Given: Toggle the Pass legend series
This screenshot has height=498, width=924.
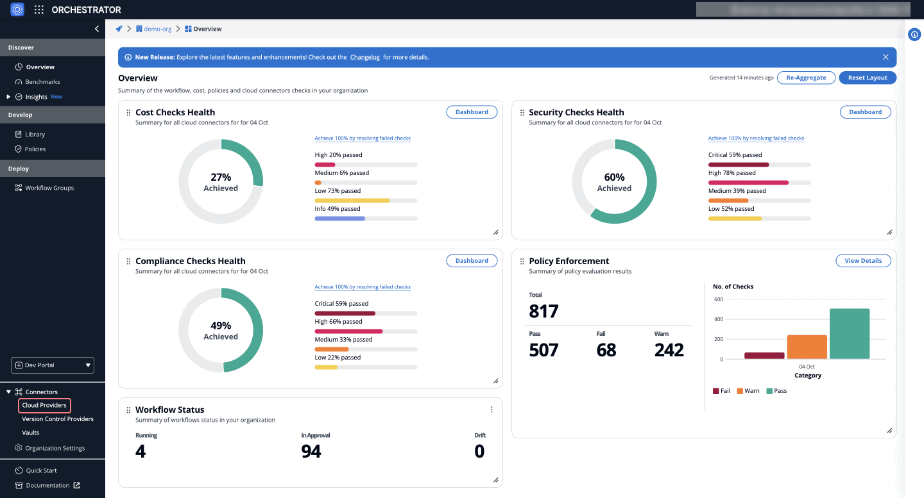Looking at the screenshot, I should click(776, 391).
